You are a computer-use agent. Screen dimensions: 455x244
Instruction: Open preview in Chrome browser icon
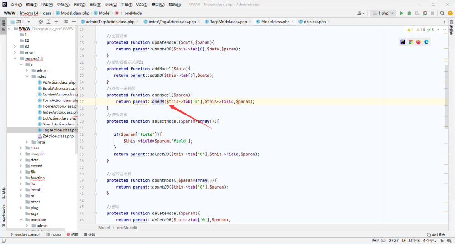pyautogui.click(x=410, y=42)
